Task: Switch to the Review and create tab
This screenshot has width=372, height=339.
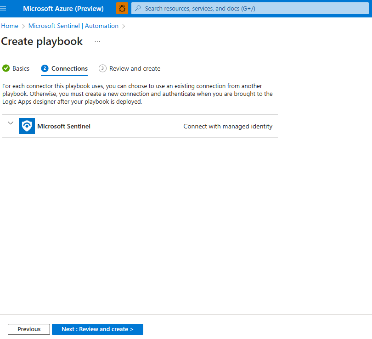Action: click(134, 68)
